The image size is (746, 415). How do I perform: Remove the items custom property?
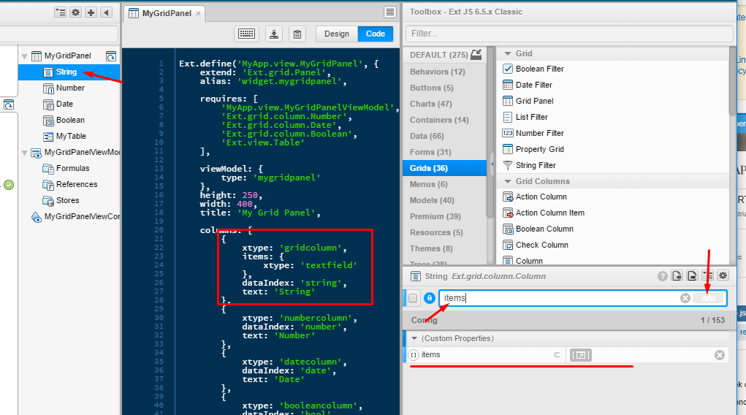pyautogui.click(x=720, y=355)
